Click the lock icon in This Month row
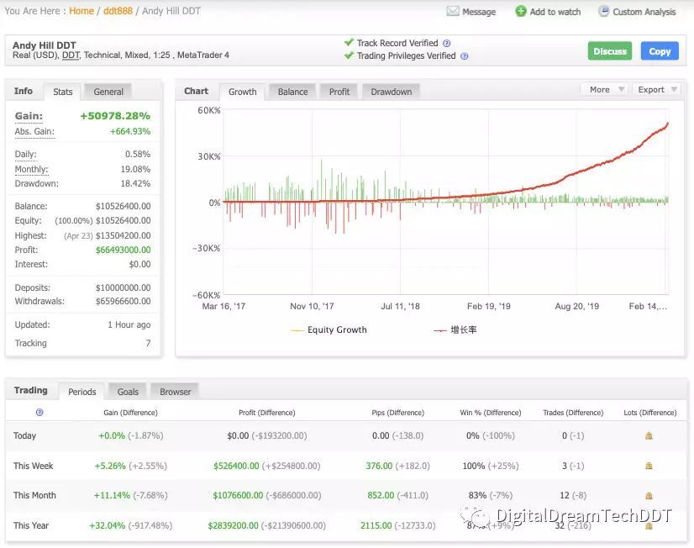This screenshot has height=548, width=694. [x=649, y=496]
